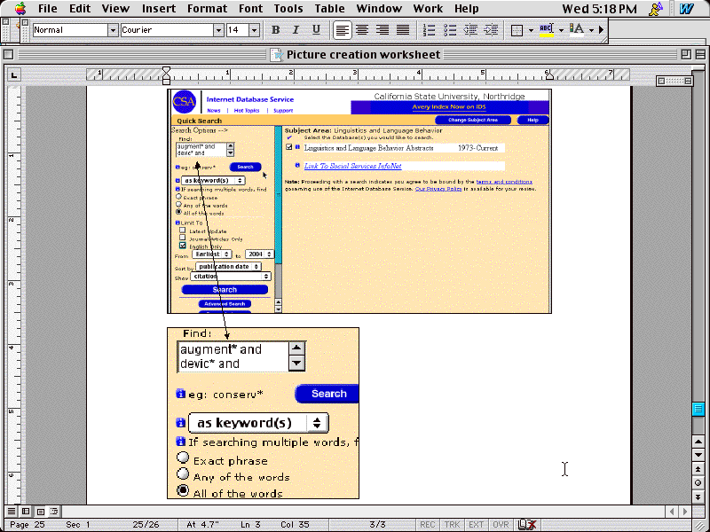Viewport: 710px width, 532px height.
Task: Apply a numbered list
Action: (x=429, y=30)
